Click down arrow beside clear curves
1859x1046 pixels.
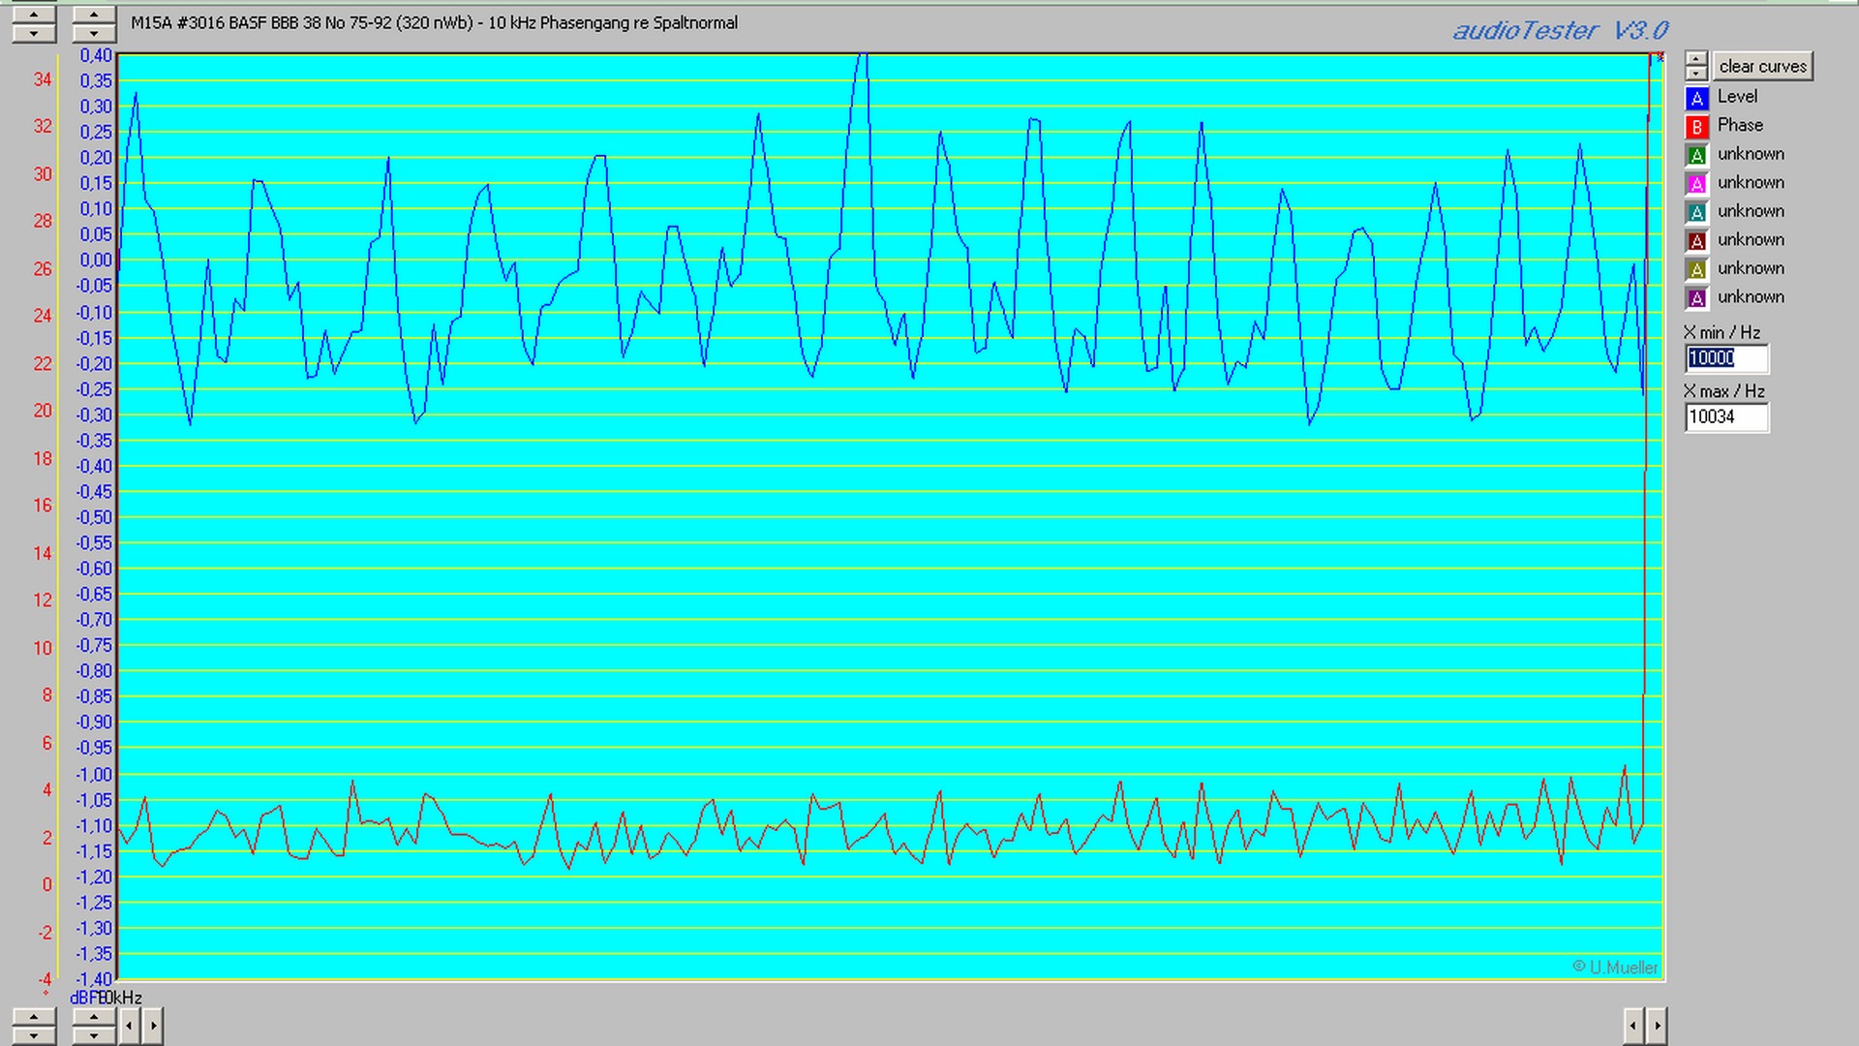[x=1695, y=73]
